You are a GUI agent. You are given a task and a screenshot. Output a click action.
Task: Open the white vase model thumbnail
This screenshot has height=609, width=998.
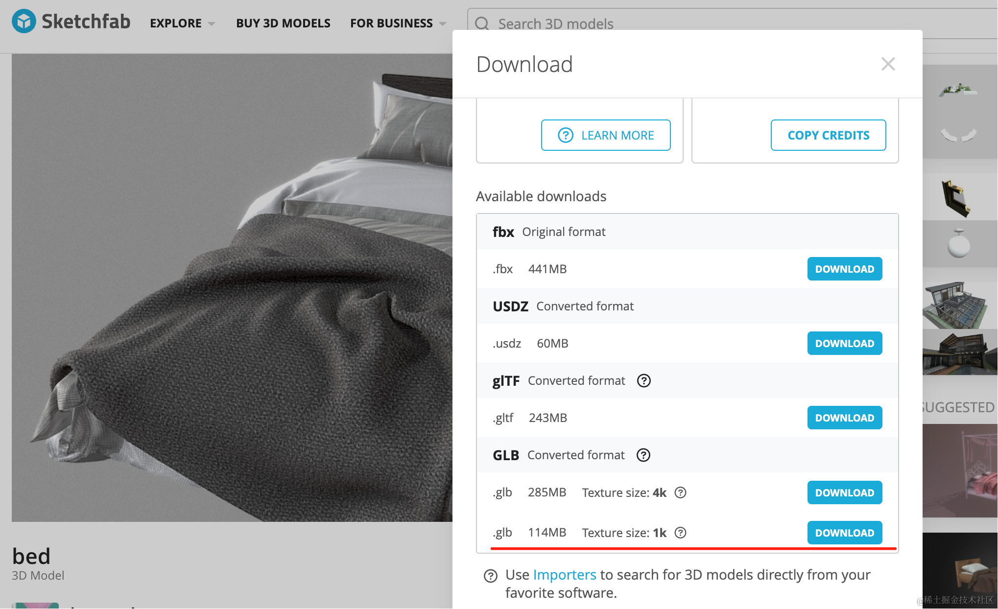coord(960,243)
